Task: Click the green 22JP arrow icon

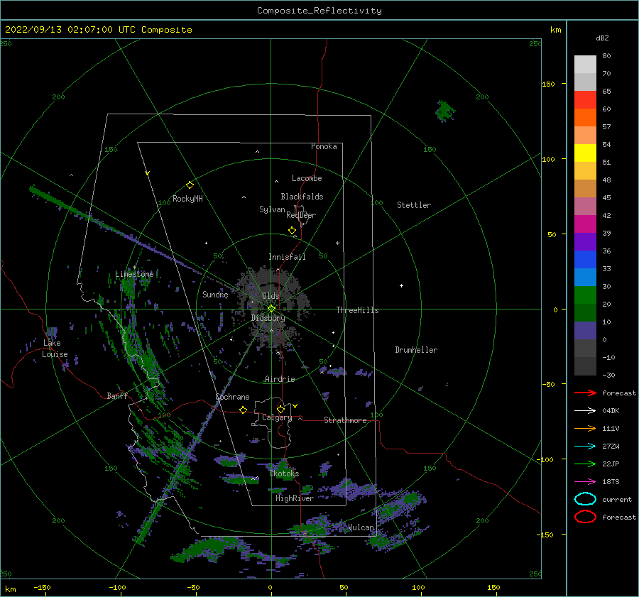Action: (585, 464)
